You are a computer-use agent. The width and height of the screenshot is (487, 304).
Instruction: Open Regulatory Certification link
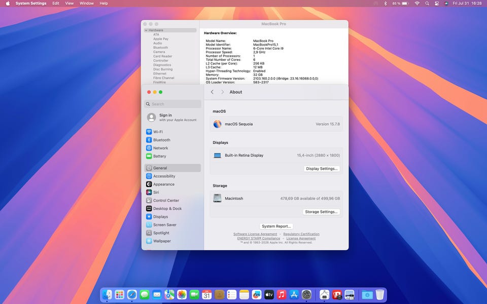301,234
